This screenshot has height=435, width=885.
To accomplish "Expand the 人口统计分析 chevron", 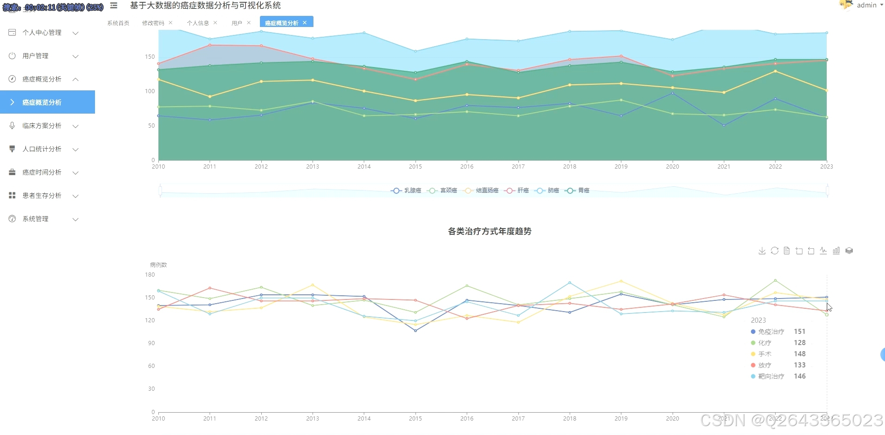I will tap(75, 149).
